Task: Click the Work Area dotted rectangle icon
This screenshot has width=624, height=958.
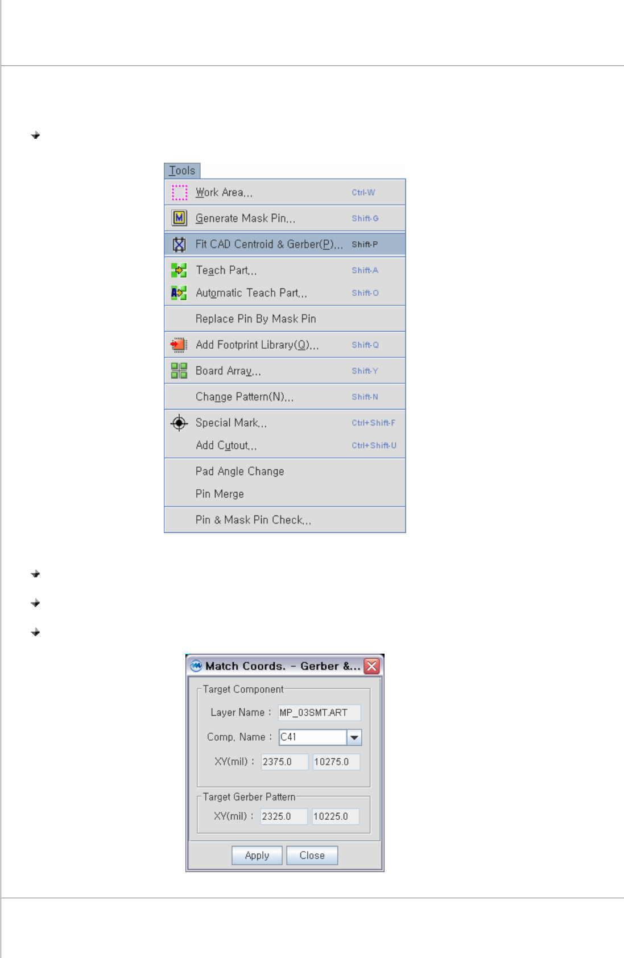Action: coord(179,192)
